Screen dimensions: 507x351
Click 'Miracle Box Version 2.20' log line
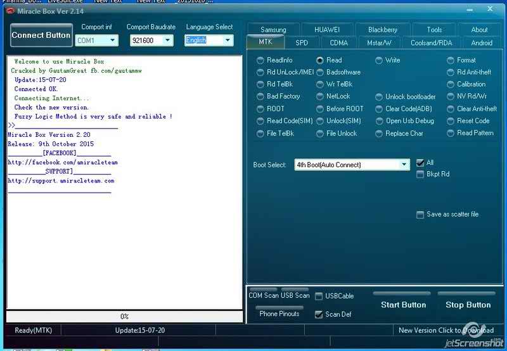click(49, 135)
